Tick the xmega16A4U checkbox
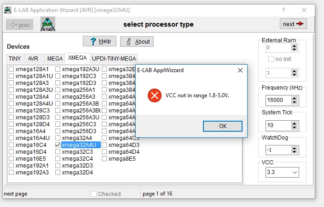 pyautogui.click(x=11, y=138)
